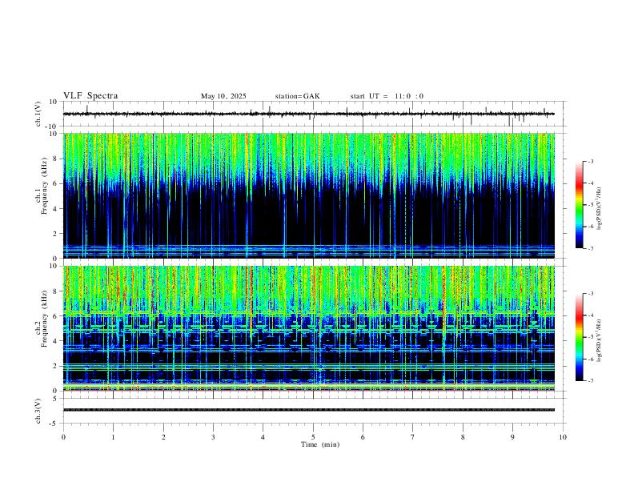Click time axis tick label "2"
Screen dimensions: 634x490
pyautogui.click(x=163, y=437)
